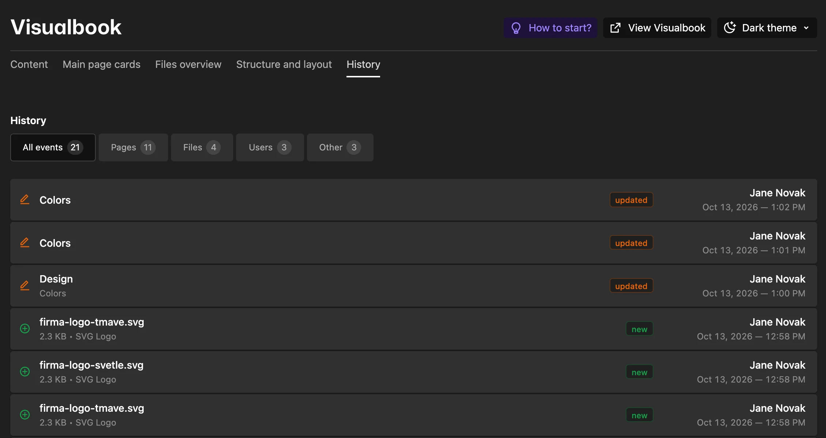826x438 pixels.
Task: Click the updated badge on the Design row
Action: point(631,286)
